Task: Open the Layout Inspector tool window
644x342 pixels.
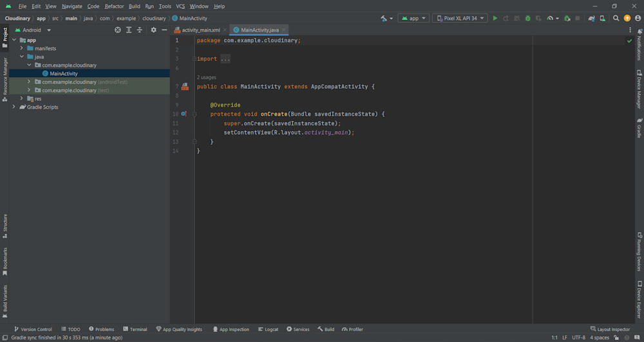Action: pos(610,329)
